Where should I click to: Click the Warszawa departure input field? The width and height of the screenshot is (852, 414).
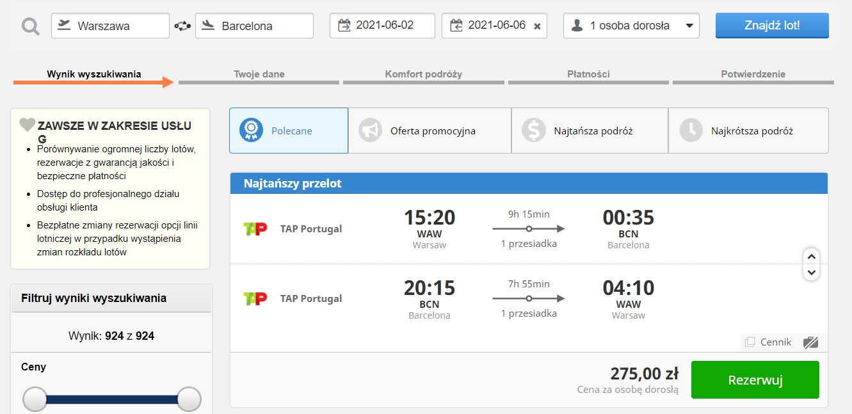[x=110, y=26]
